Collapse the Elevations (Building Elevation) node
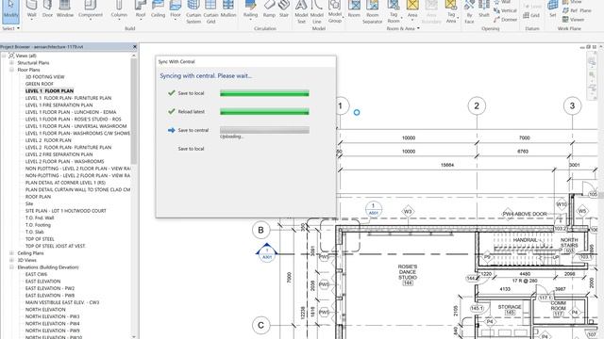This screenshot has height=339, width=604. (x=11, y=267)
